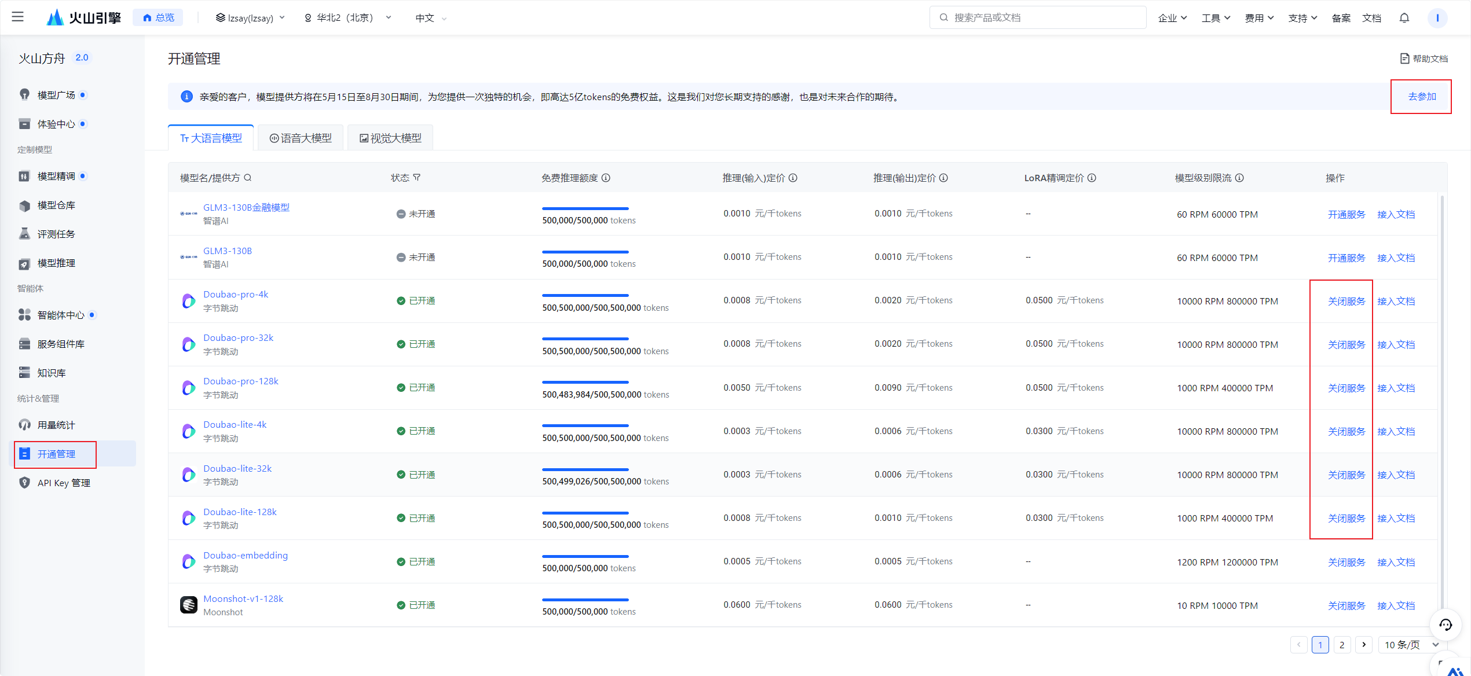Click 关闭服务 for Doubao-lite-32k
This screenshot has height=676, width=1471.
(x=1346, y=475)
